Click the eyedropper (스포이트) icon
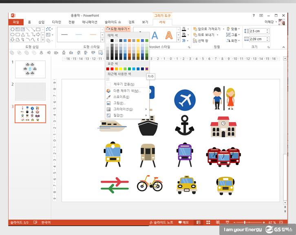This screenshot has width=296, height=235. click(x=108, y=97)
